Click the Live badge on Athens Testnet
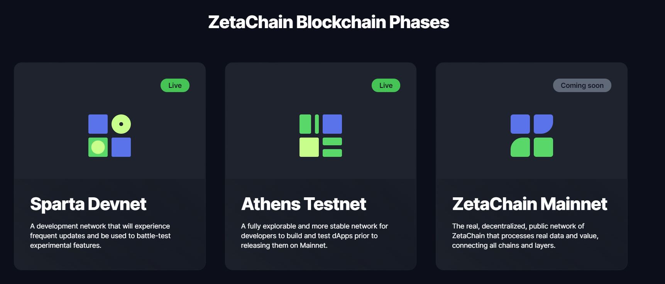The width and height of the screenshot is (665, 284). (386, 86)
